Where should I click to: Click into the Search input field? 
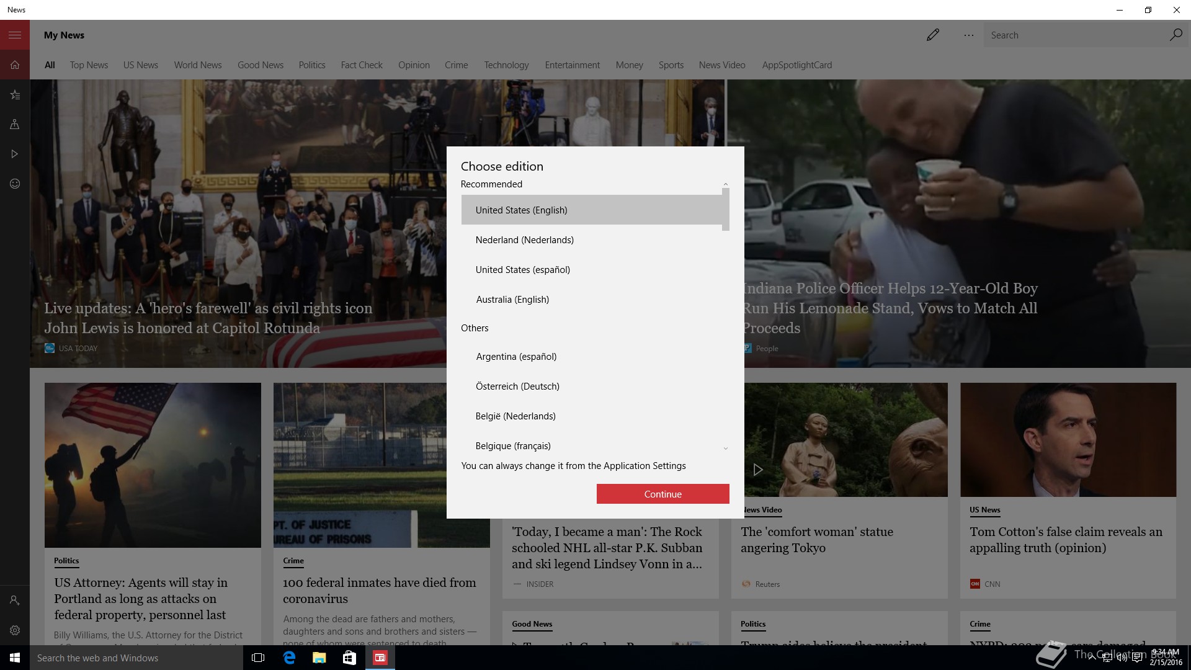click(x=1076, y=35)
